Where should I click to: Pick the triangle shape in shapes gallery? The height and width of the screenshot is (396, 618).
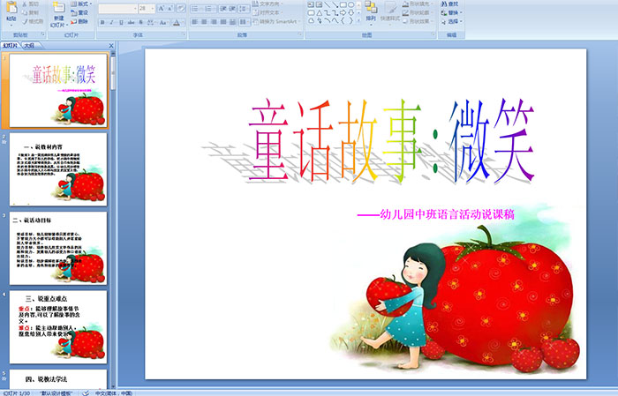(x=319, y=13)
